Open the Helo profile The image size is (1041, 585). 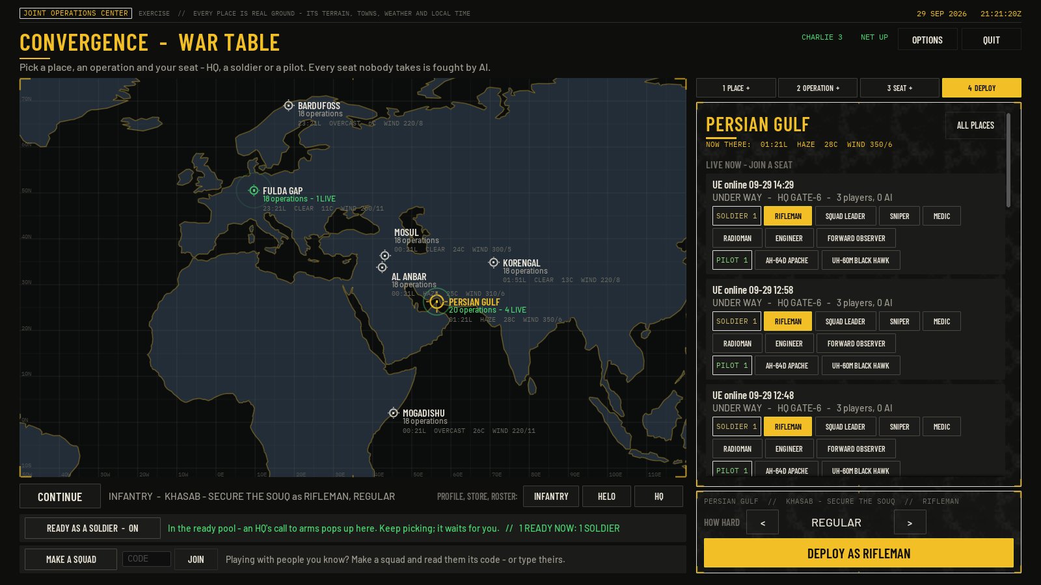606,497
